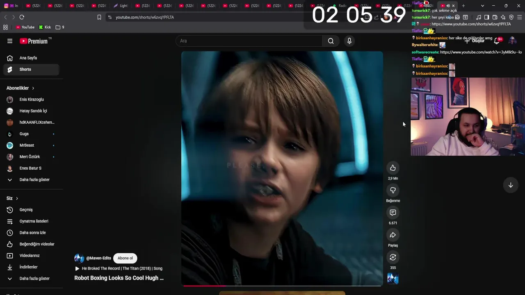This screenshot has height=295, width=525.
Task: Like the short with the thumbs-up
Action: 393,168
